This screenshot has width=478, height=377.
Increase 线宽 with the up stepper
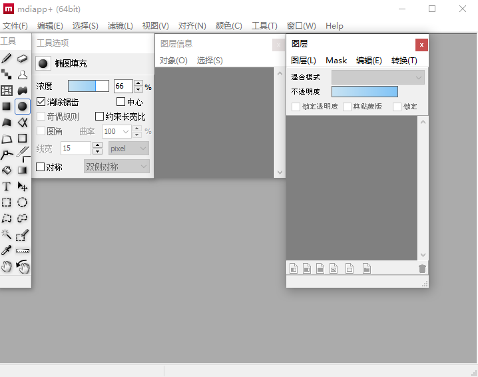(x=98, y=145)
